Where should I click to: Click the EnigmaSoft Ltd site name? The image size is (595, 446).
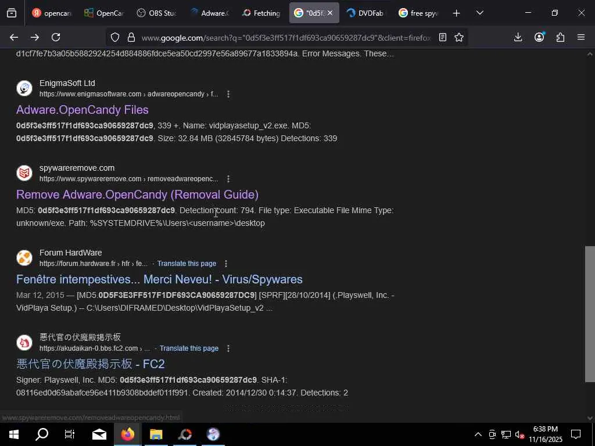(67, 84)
